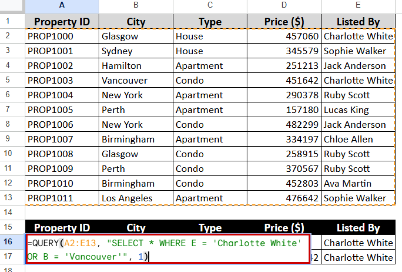This screenshot has height=272, width=402.
Task: Select the empty cell in row 14 column A
Action: point(62,212)
